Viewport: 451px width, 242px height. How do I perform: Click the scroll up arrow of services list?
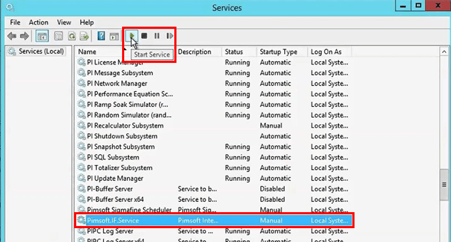[x=444, y=52]
